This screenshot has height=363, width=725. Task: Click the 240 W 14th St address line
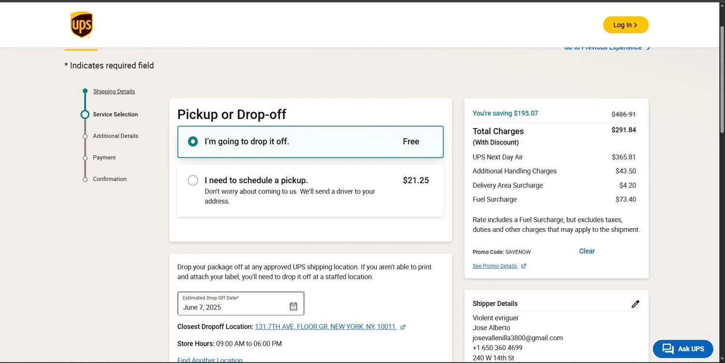point(493,358)
